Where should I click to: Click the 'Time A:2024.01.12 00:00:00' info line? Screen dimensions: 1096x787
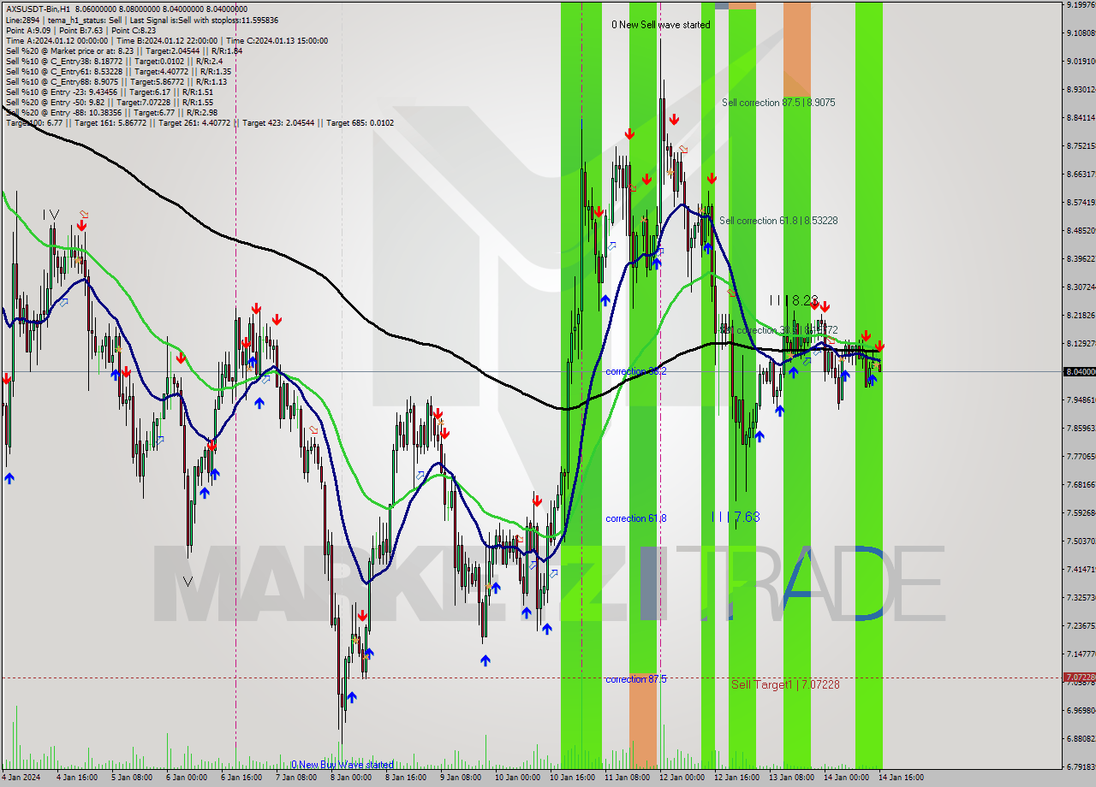[166, 40]
